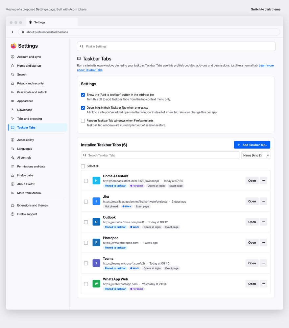Click Open button for Photopea

(252, 243)
